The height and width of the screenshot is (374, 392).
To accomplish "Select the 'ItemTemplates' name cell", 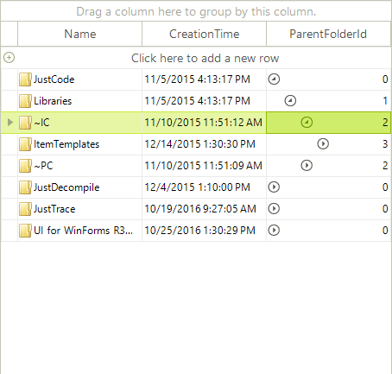I will click(x=79, y=144).
